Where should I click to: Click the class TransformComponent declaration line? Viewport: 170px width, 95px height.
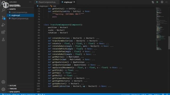click(x=63, y=25)
